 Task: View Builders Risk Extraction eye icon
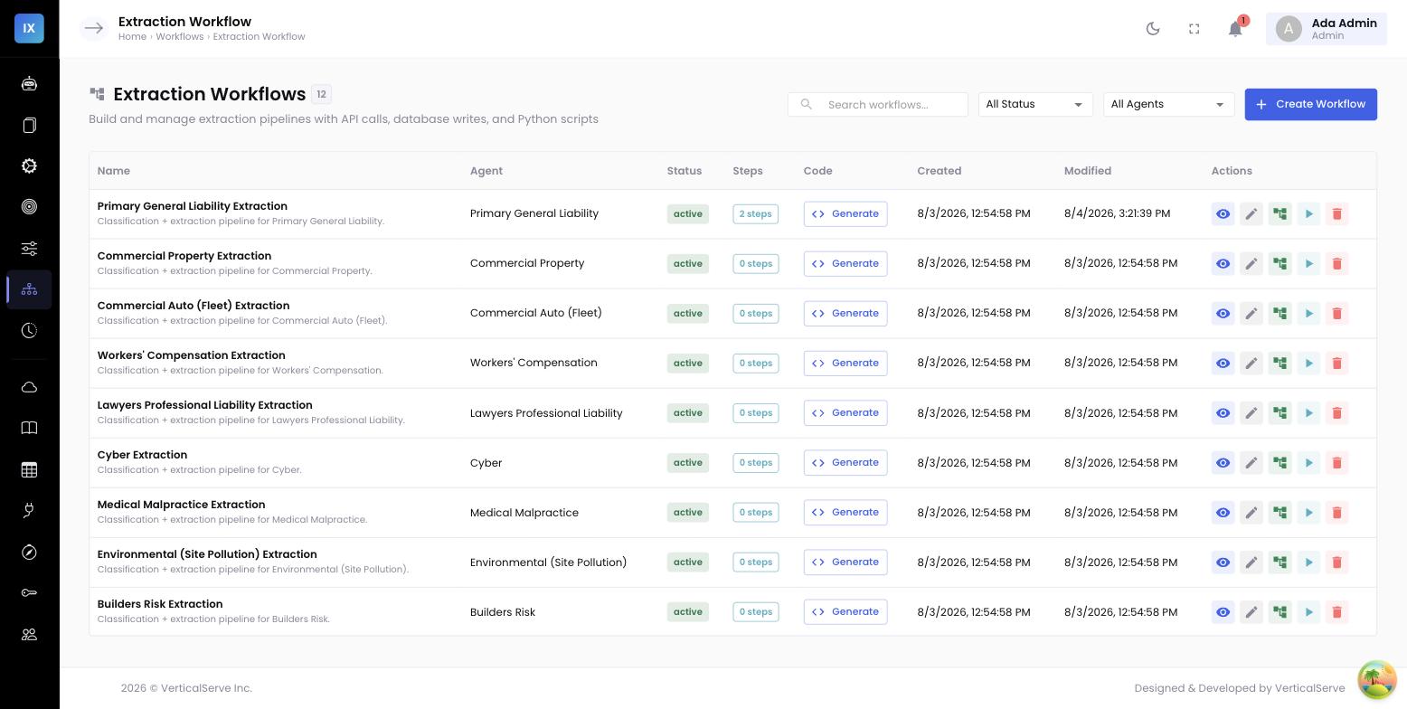click(1223, 612)
